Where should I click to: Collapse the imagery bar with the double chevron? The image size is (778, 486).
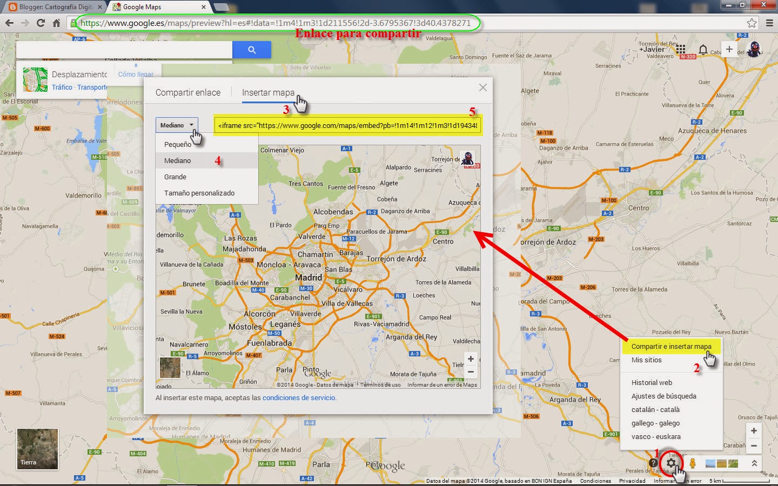pos(754,463)
